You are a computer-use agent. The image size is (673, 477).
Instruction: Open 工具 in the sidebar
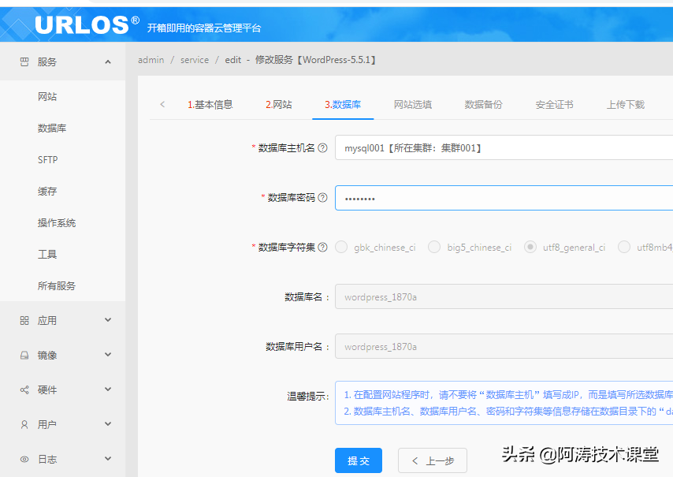click(x=47, y=254)
